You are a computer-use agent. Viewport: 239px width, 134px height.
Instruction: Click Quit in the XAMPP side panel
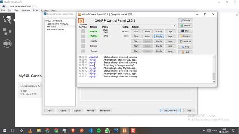click(x=185, y=52)
